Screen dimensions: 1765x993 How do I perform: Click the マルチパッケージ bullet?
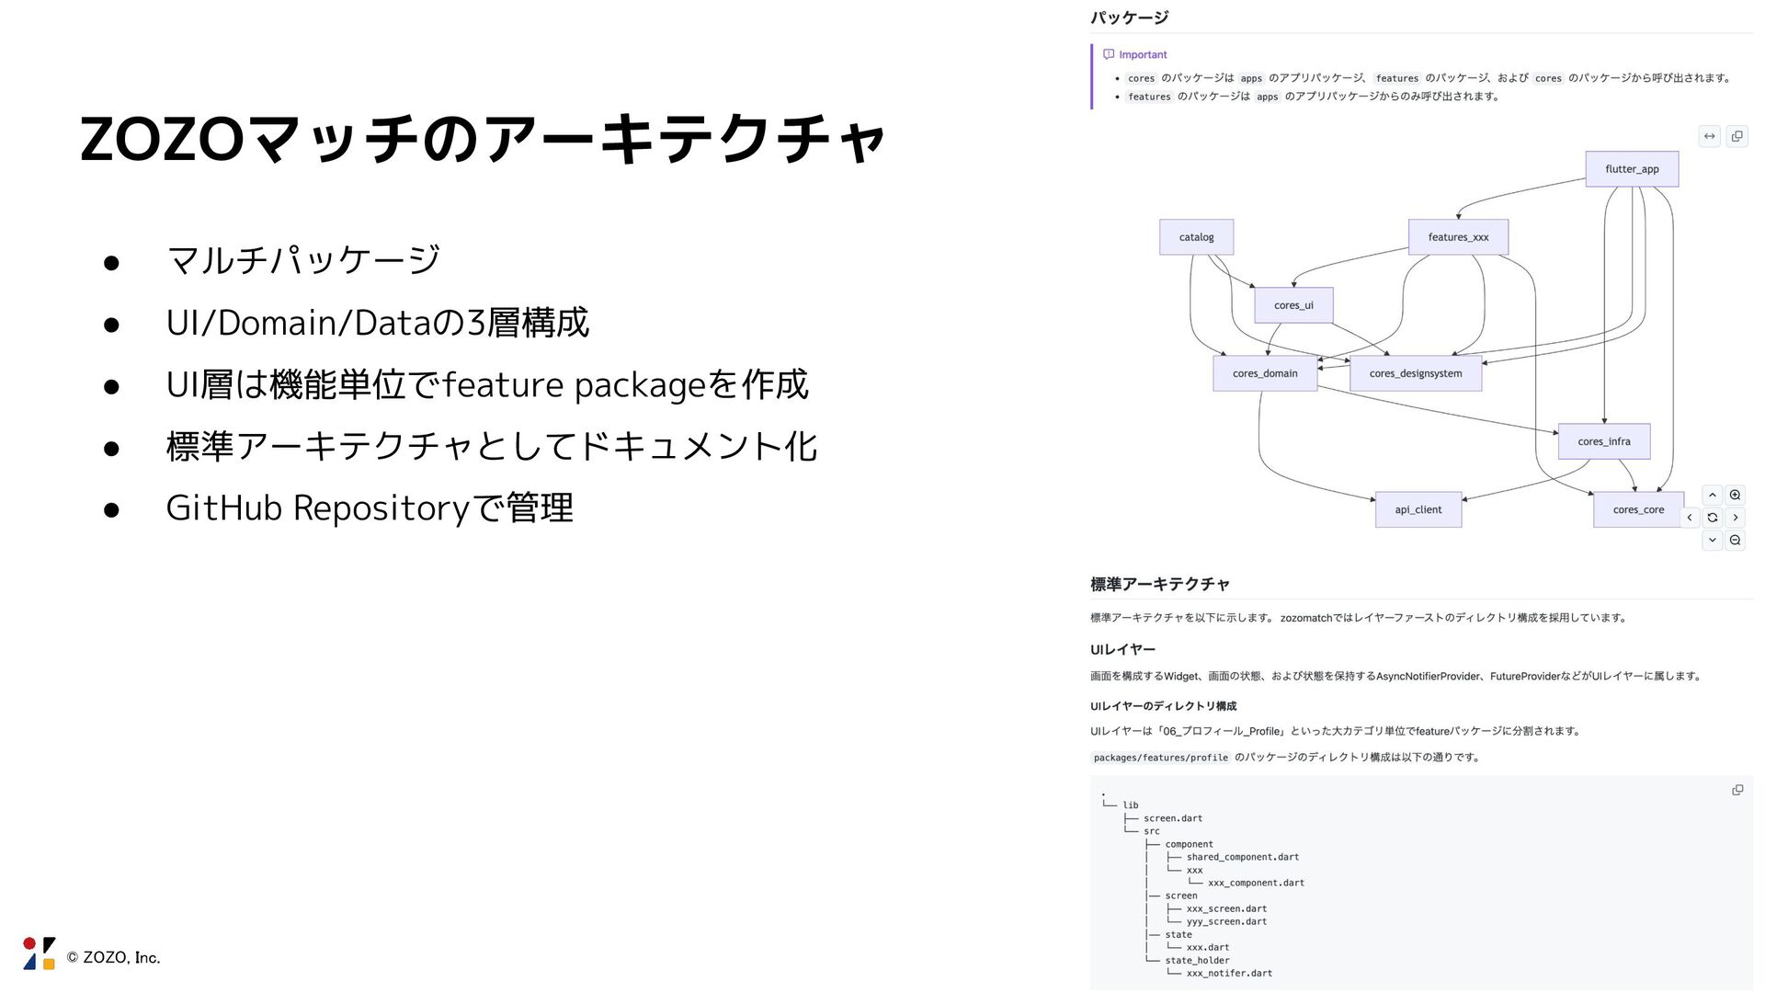tap(303, 260)
